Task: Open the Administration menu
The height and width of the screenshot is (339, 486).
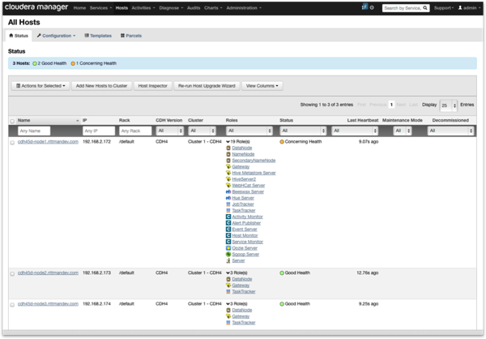Action: pyautogui.click(x=244, y=8)
